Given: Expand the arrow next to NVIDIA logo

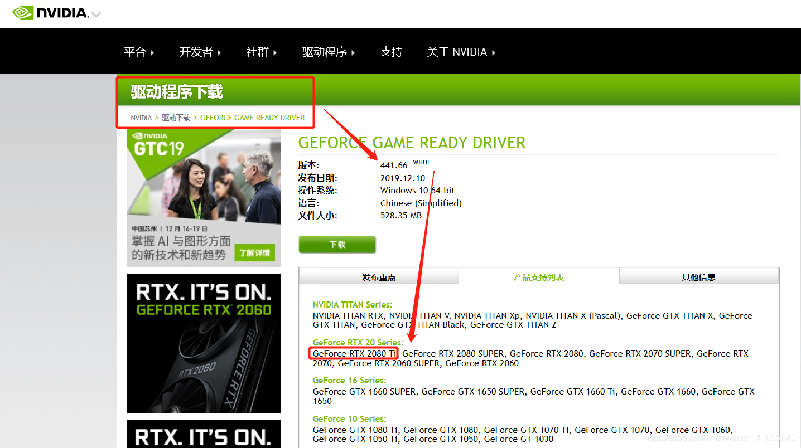Looking at the screenshot, I should [96, 14].
